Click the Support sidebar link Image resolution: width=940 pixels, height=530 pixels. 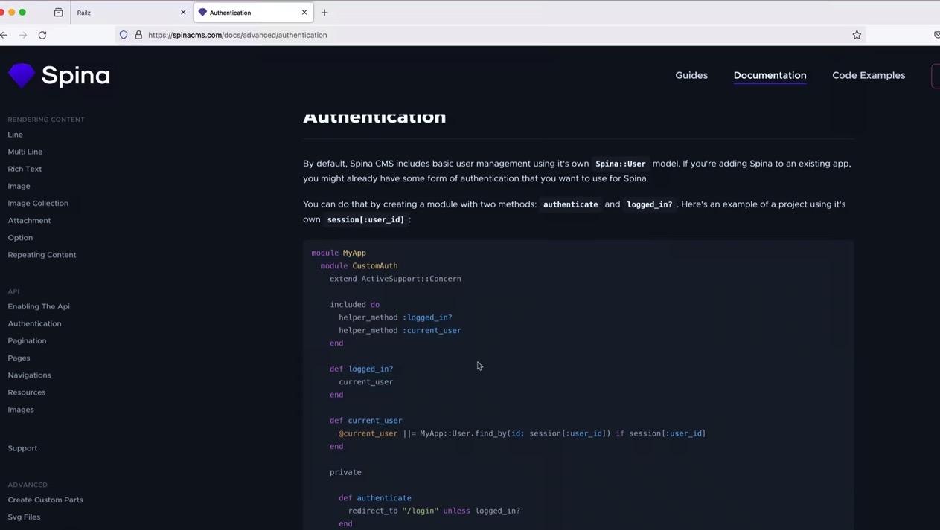[22, 448]
